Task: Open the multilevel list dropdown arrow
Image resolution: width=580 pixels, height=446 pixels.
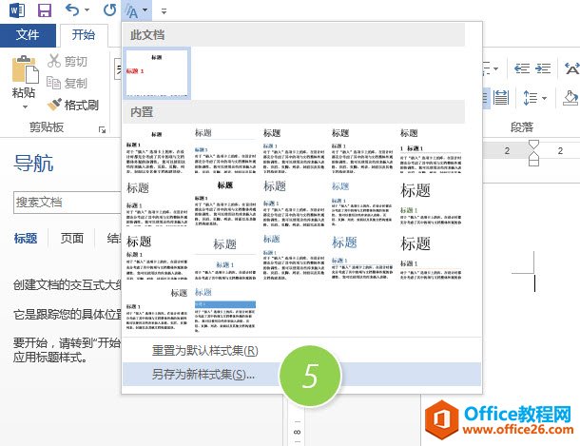Action: pyautogui.click(x=495, y=68)
